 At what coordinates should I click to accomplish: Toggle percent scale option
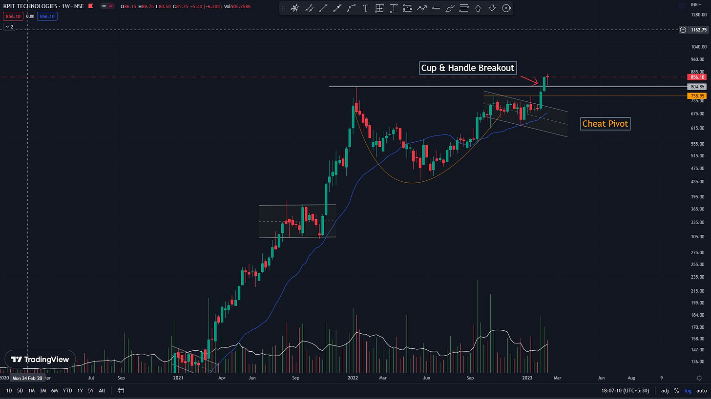pos(676,390)
